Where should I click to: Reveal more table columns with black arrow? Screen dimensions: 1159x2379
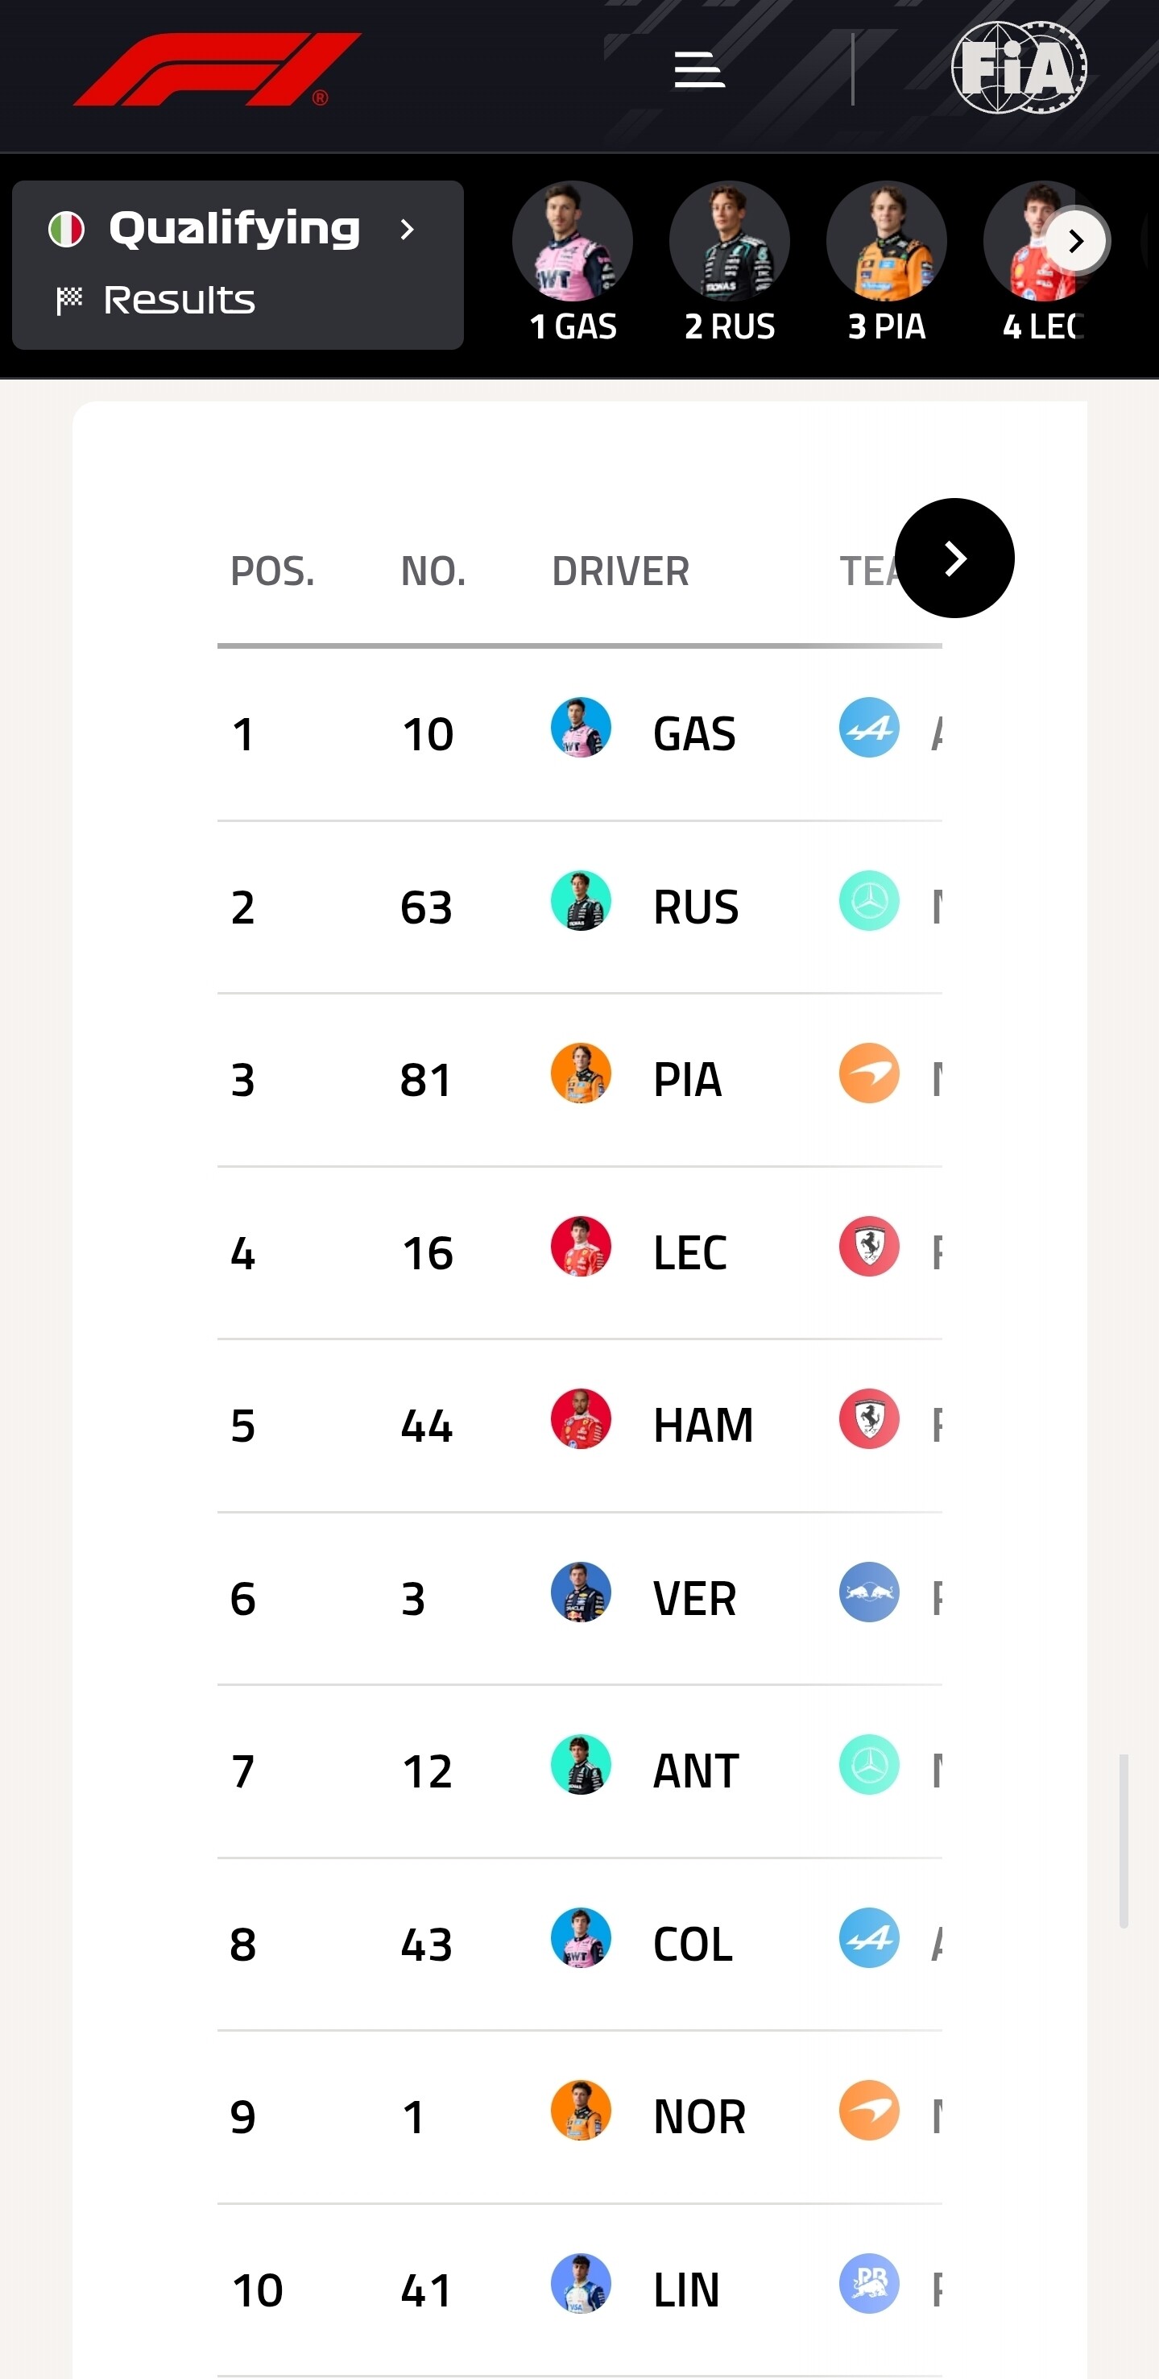pyautogui.click(x=955, y=558)
